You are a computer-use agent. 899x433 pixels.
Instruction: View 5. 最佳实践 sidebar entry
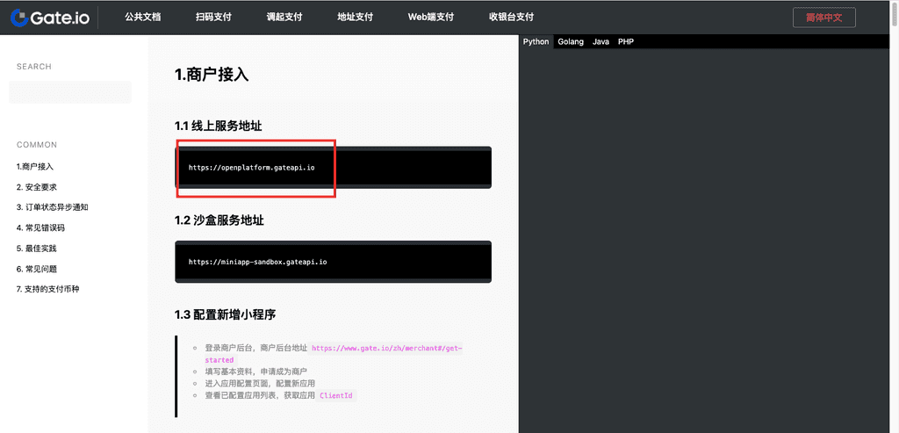tap(37, 249)
